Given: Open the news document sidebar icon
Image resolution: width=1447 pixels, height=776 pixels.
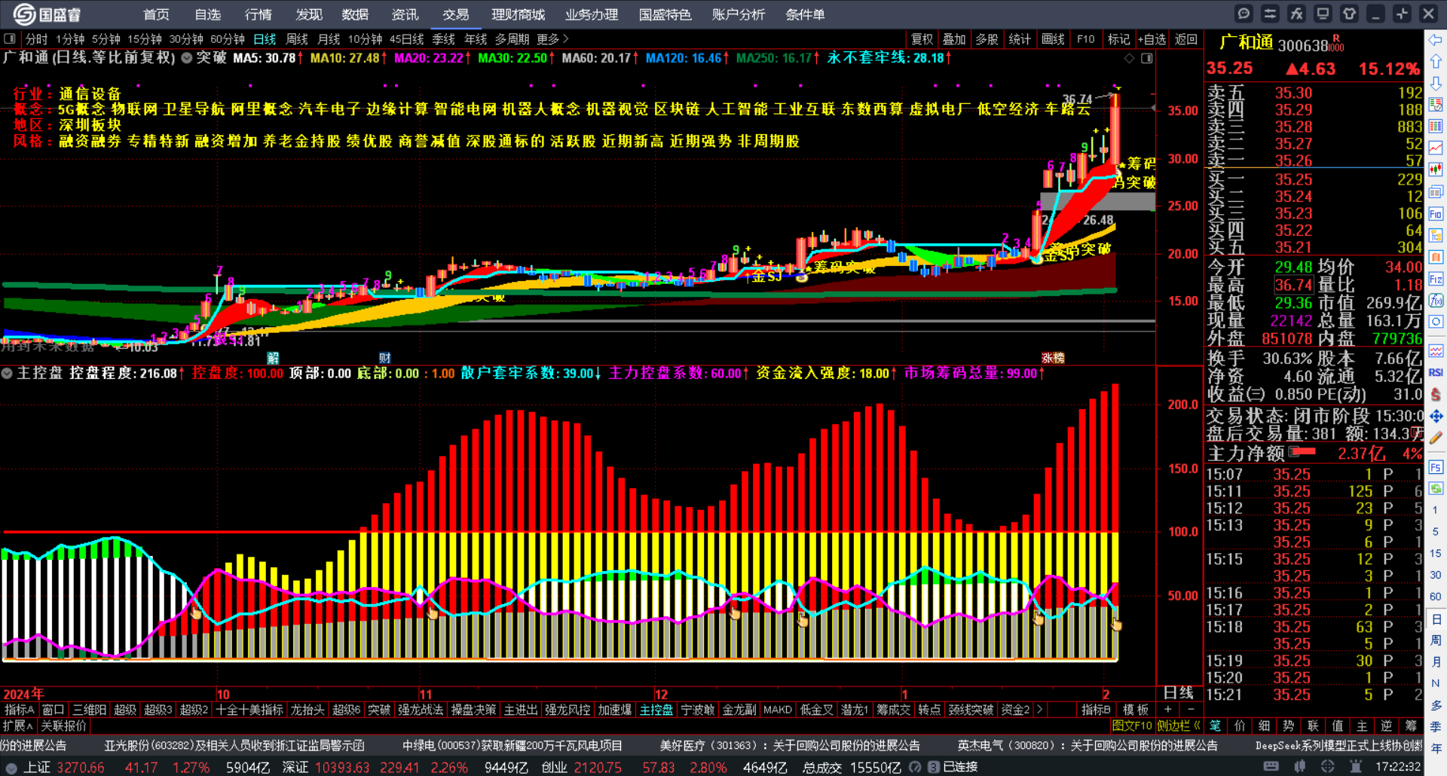Looking at the screenshot, I should pos(1436,191).
